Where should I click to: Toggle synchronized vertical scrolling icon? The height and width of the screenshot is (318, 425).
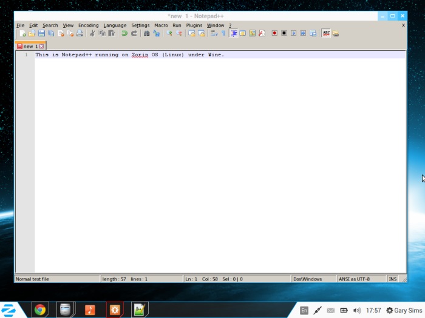192,33
